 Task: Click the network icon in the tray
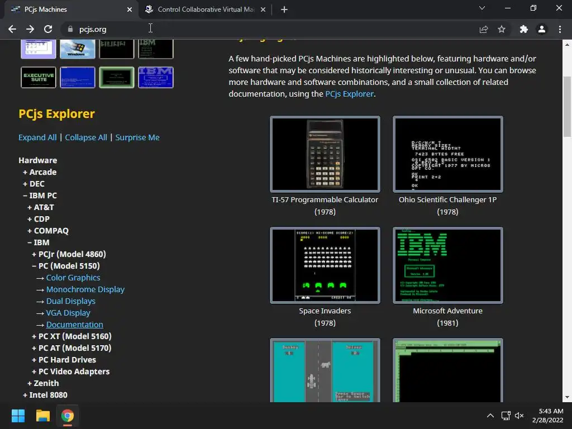click(x=506, y=416)
